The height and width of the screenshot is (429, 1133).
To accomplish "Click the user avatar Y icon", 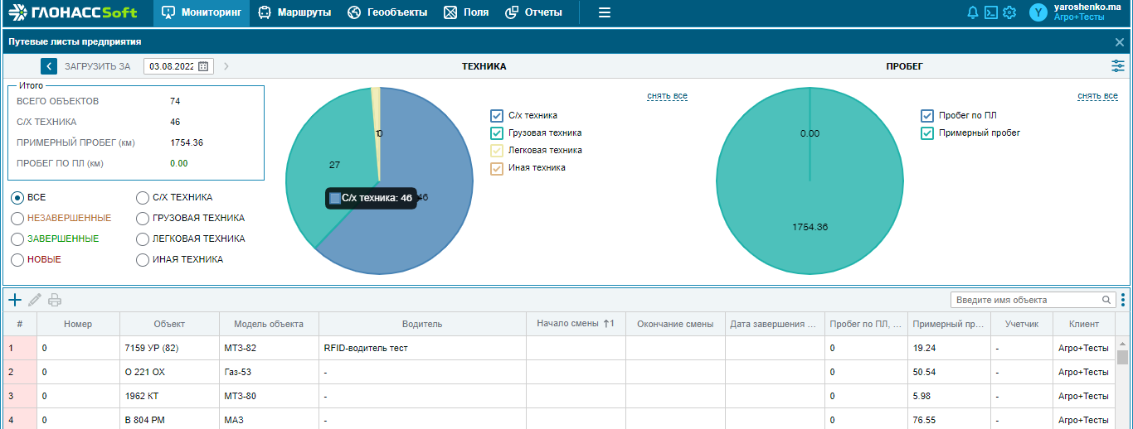I will coord(1038,12).
